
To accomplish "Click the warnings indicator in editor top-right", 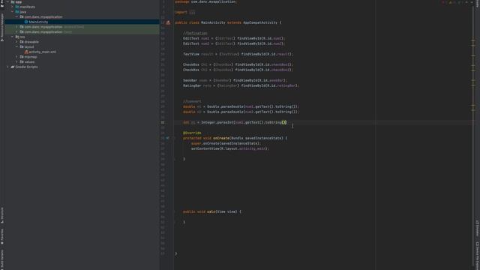I will pos(451,2).
